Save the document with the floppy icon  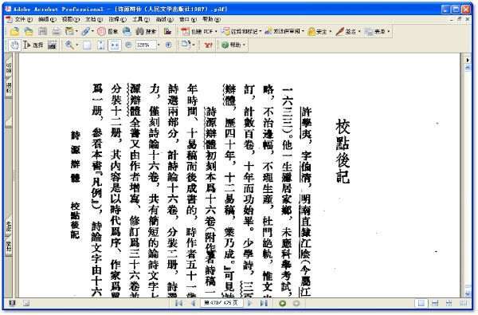point(42,31)
